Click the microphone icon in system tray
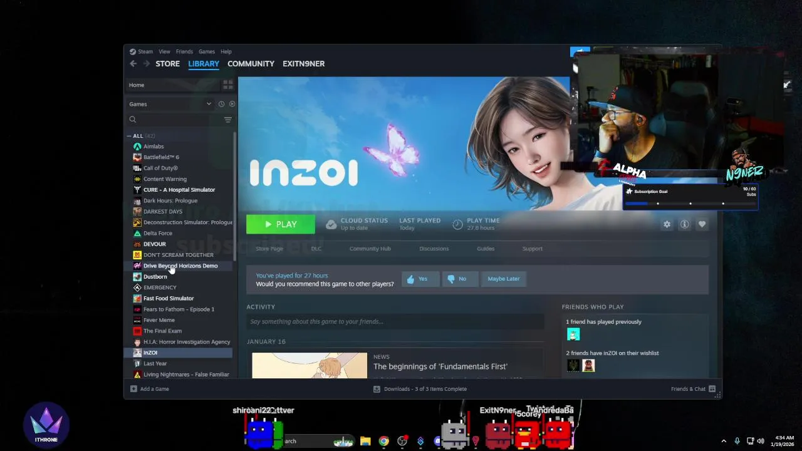The image size is (802, 451). 737,441
